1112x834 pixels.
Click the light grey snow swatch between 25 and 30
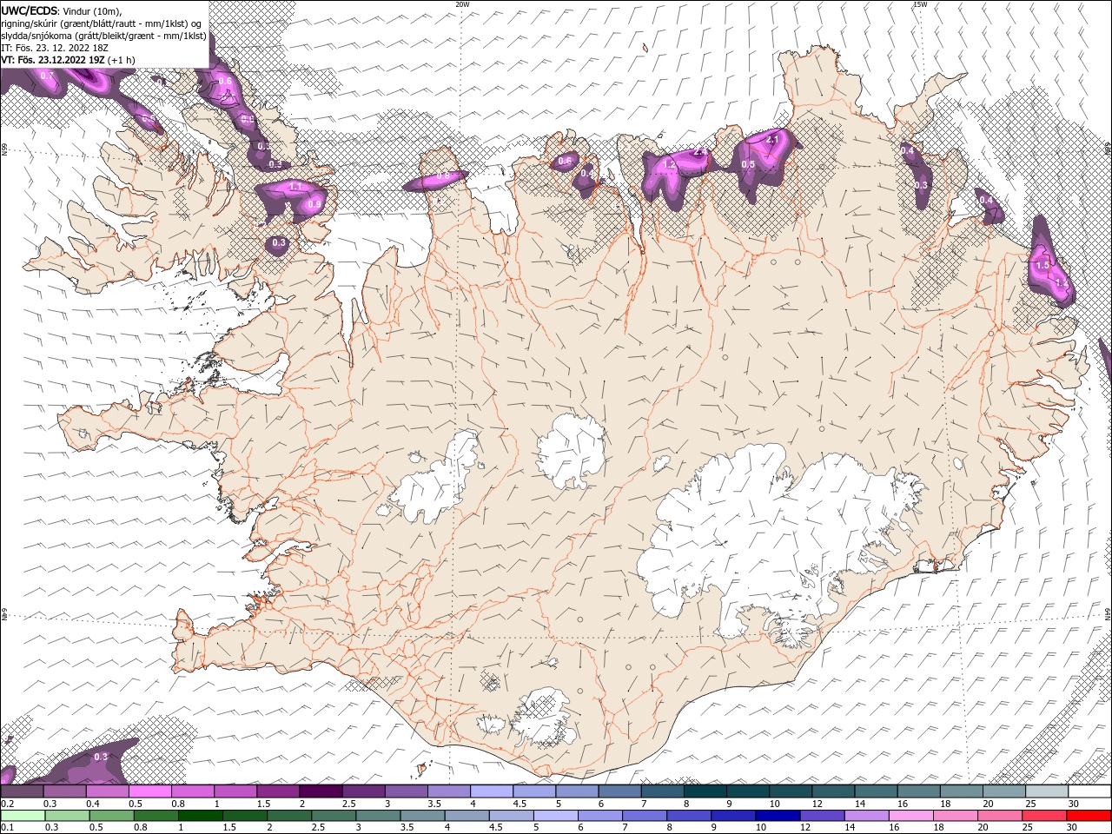1047,791
